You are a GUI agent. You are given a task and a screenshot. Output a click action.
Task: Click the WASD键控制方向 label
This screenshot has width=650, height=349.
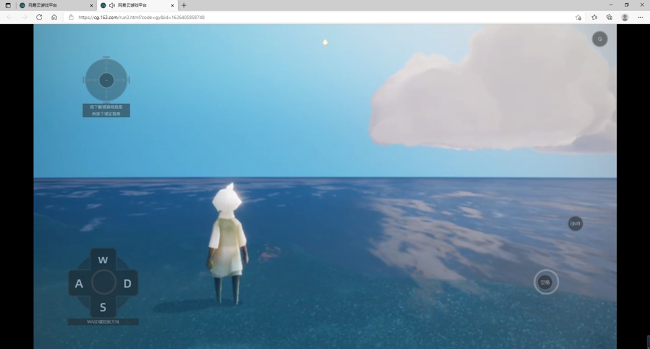[103, 322]
